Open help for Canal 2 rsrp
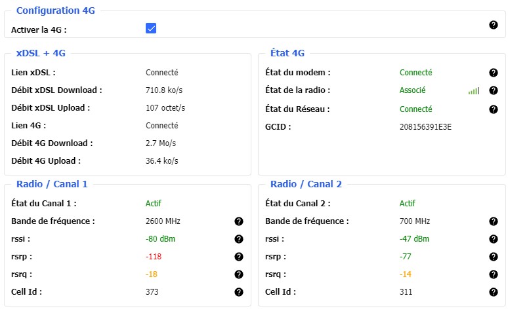 [x=494, y=257]
